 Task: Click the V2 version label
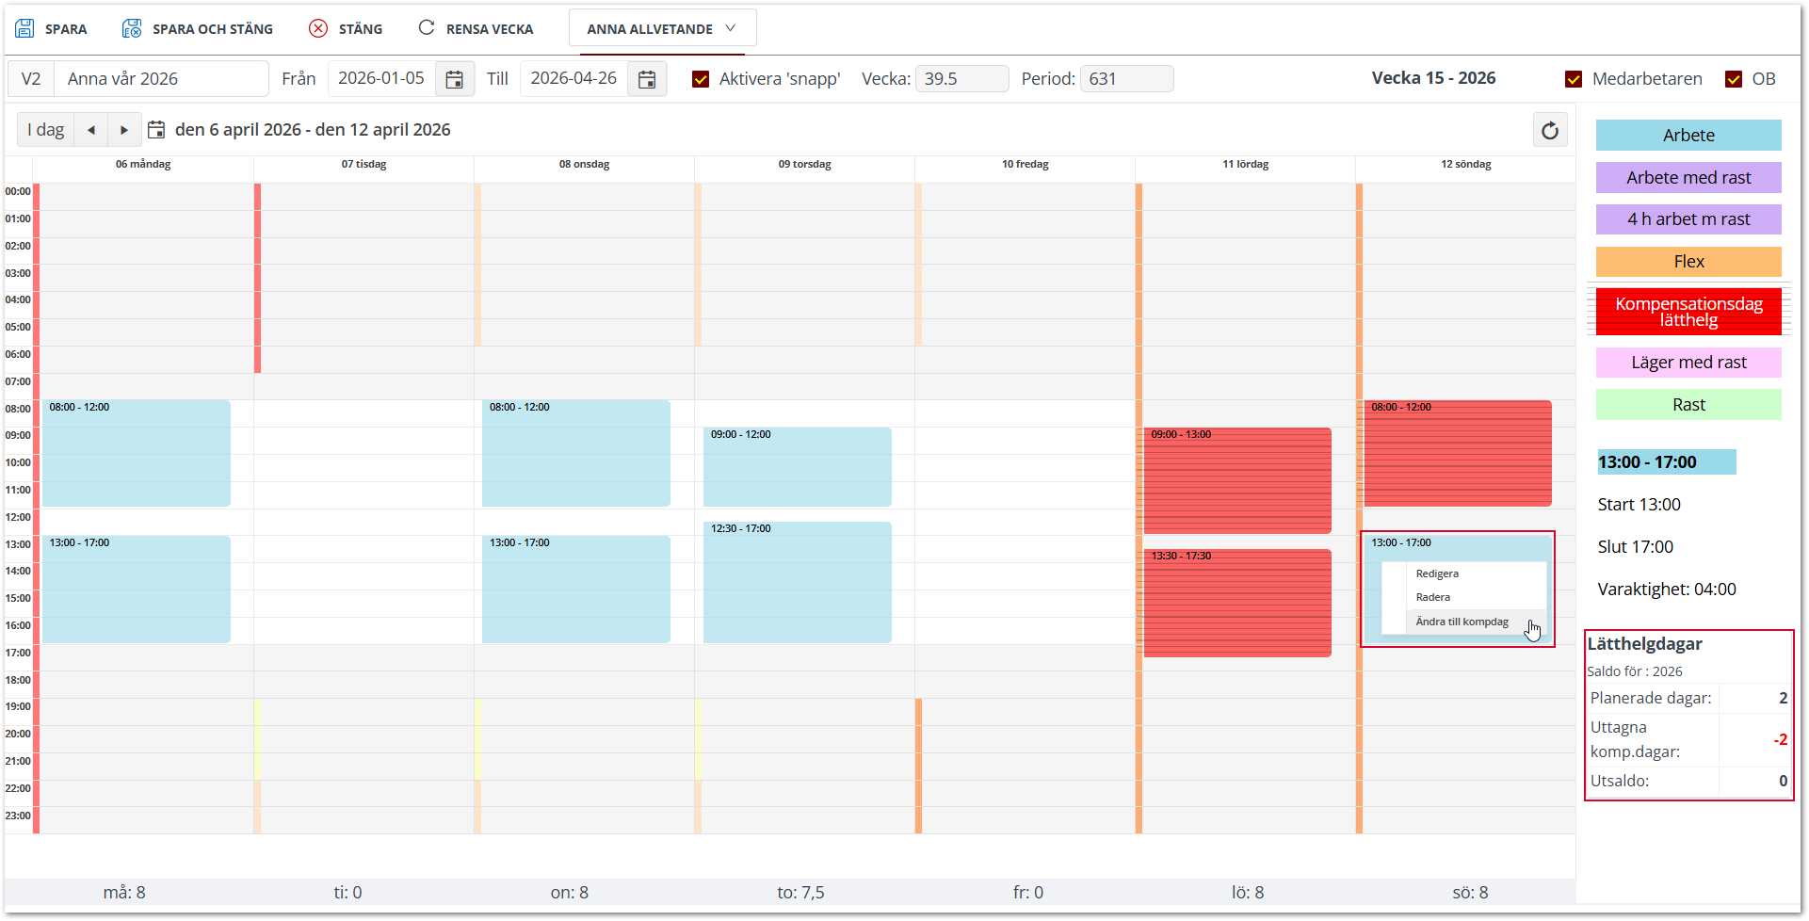(31, 79)
